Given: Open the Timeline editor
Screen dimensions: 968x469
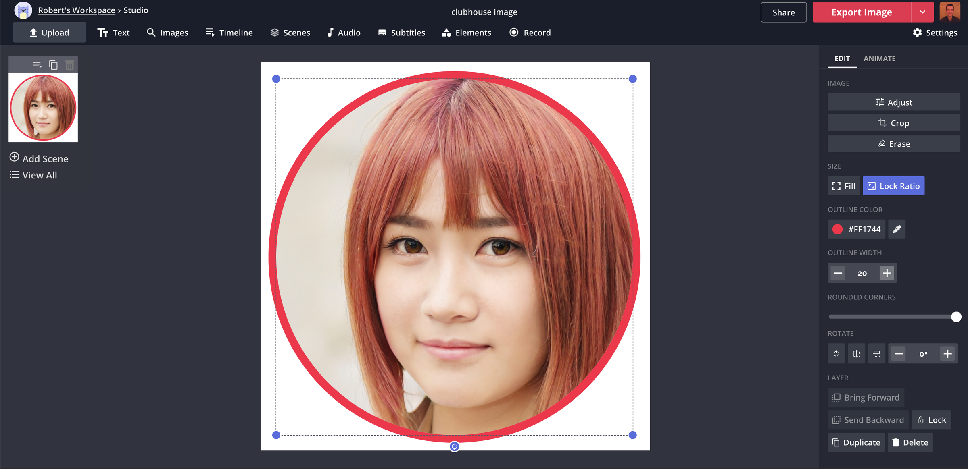Looking at the screenshot, I should coord(229,32).
